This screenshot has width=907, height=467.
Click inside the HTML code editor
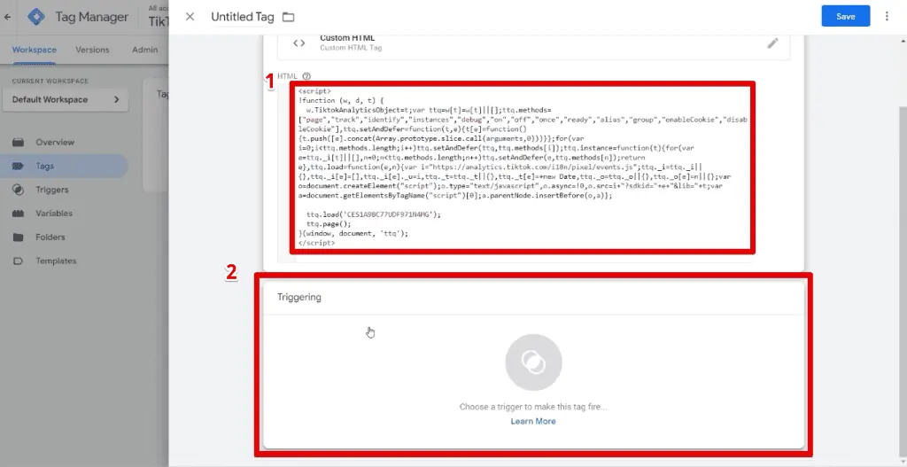[523, 167]
